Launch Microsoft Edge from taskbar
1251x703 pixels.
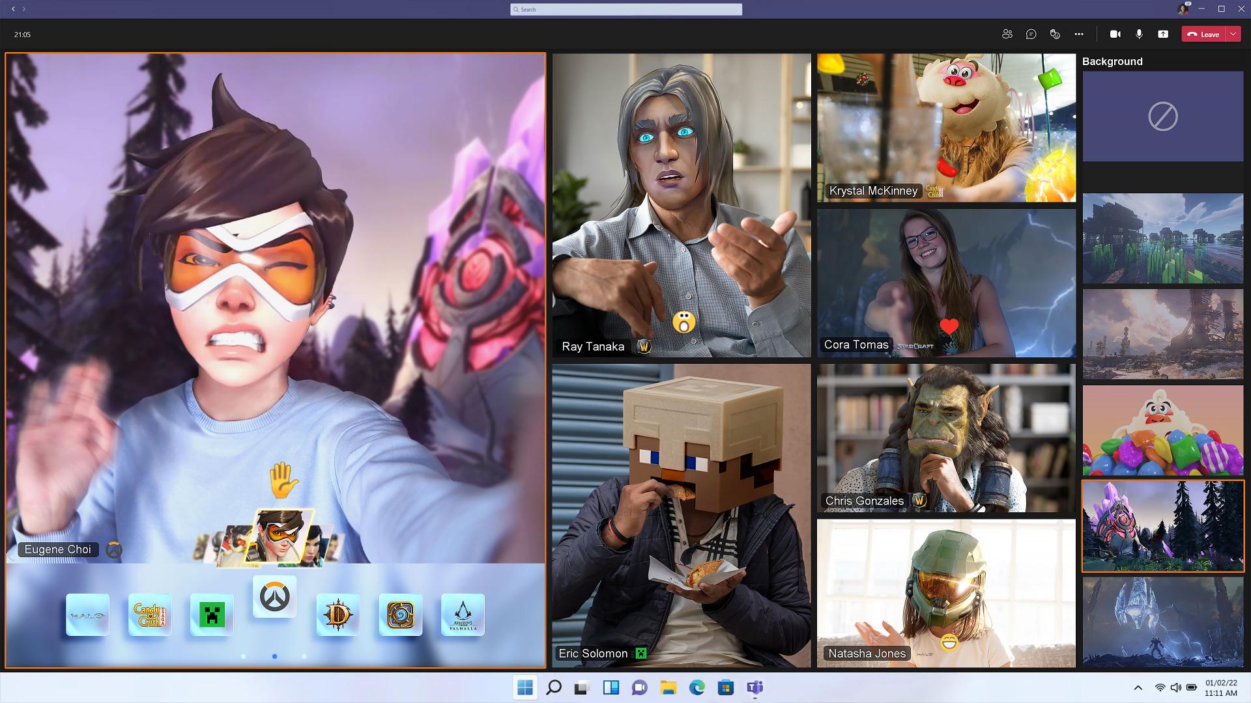click(x=697, y=687)
